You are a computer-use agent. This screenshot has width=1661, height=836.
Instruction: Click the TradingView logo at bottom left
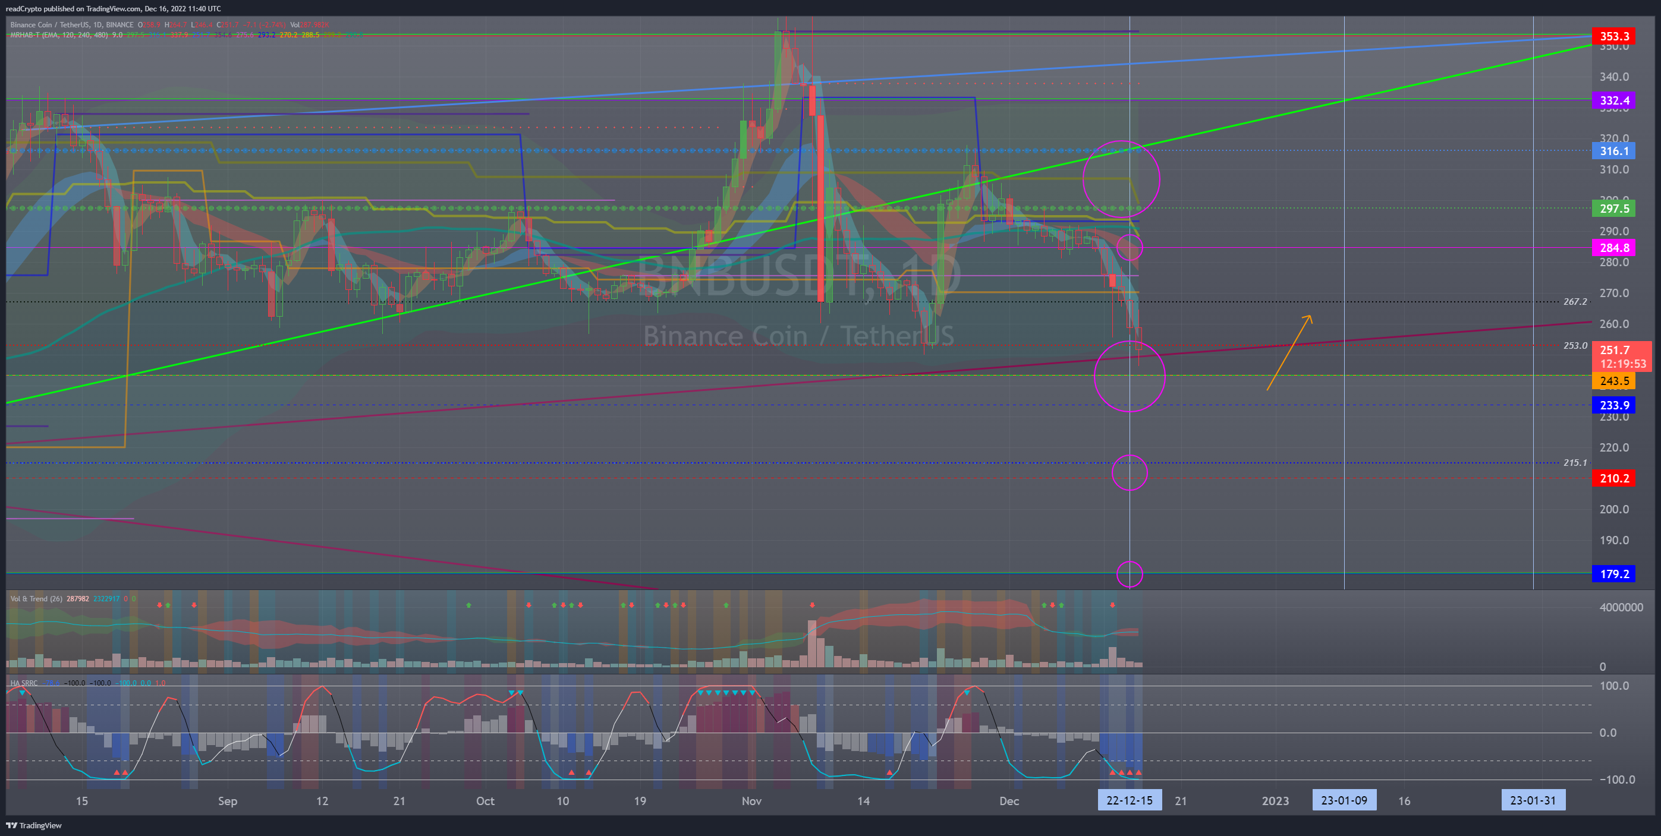coord(33,825)
